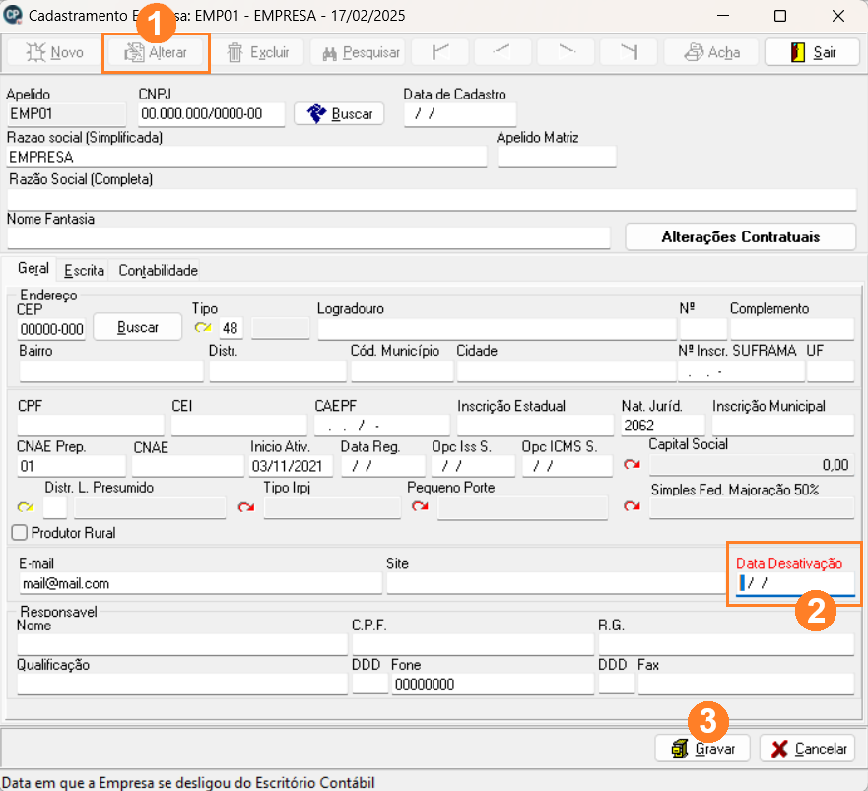Click the Inscrição Municipal field

[782, 426]
